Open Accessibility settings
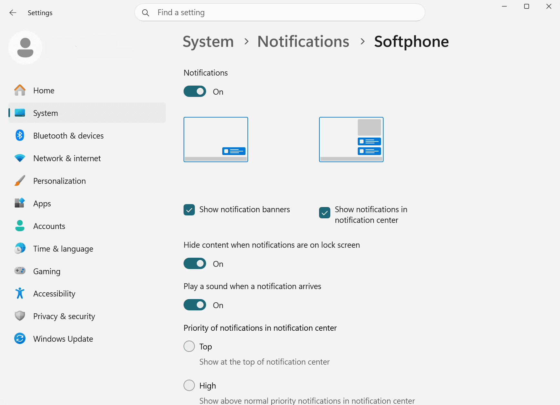Image resolution: width=560 pixels, height=405 pixels. (87, 294)
